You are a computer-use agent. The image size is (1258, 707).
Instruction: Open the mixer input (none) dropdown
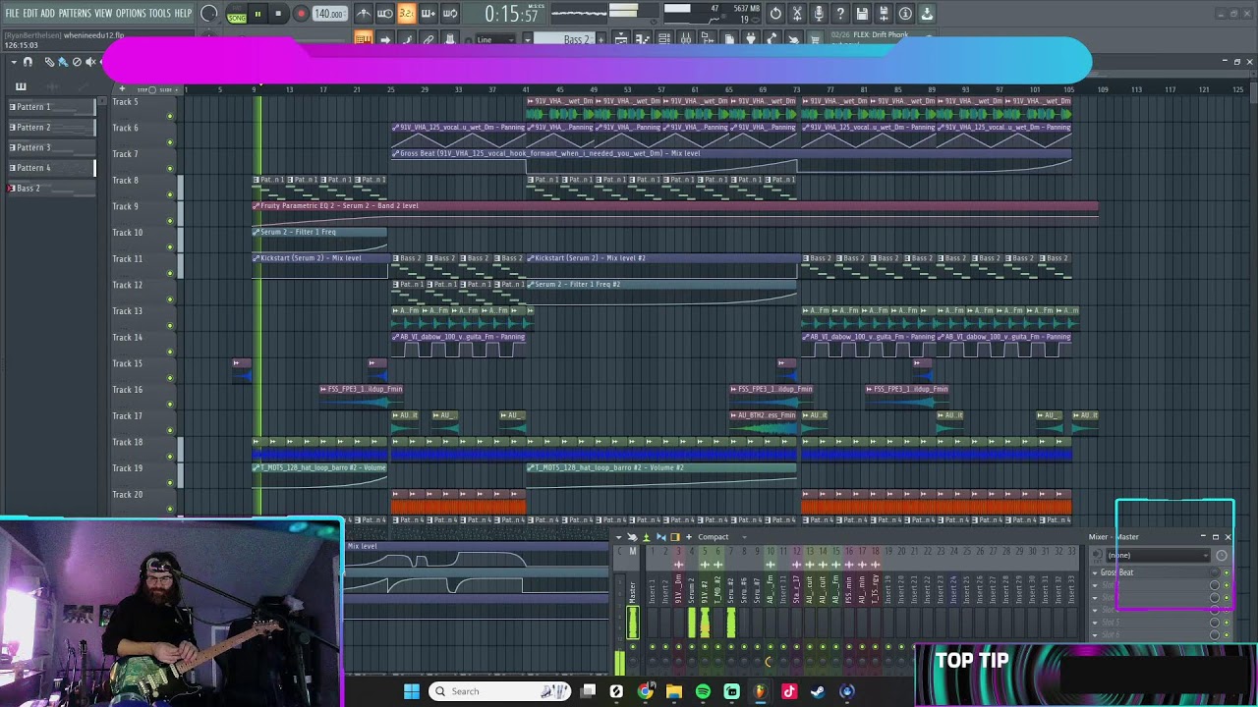[x=1159, y=556]
